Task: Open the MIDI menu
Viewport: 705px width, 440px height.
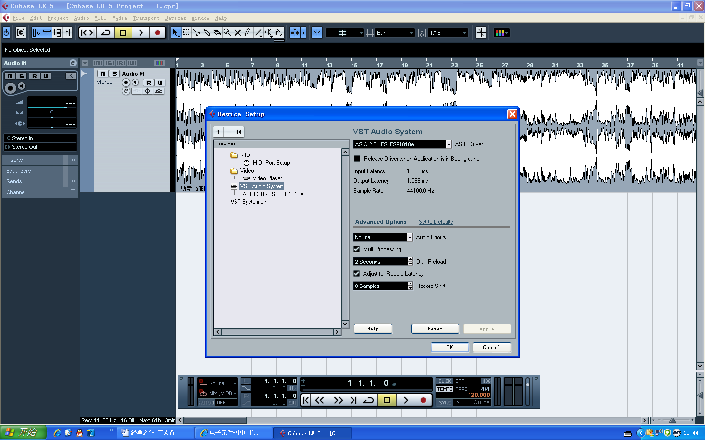Action: coord(100,18)
